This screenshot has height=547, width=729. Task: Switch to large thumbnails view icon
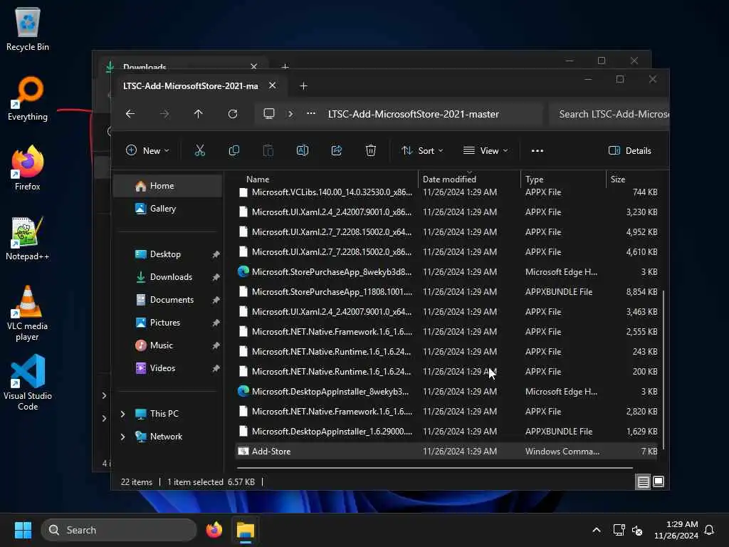point(659,482)
